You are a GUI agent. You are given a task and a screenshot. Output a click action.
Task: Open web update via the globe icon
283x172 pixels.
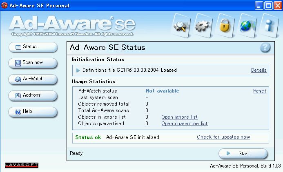(x=247, y=26)
